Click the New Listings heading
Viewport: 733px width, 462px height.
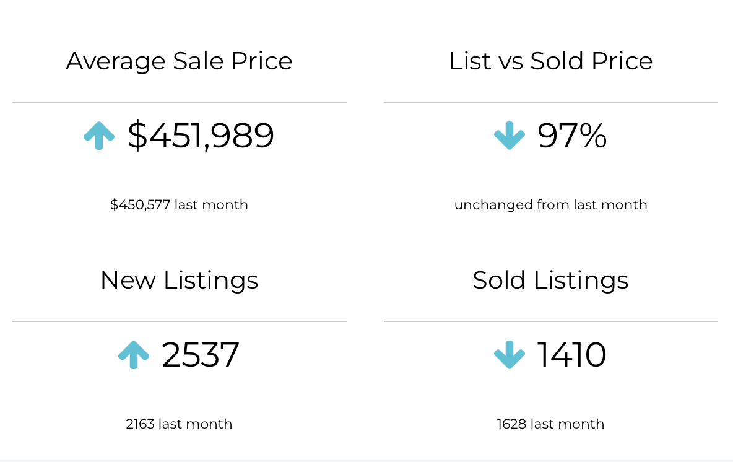pos(179,281)
